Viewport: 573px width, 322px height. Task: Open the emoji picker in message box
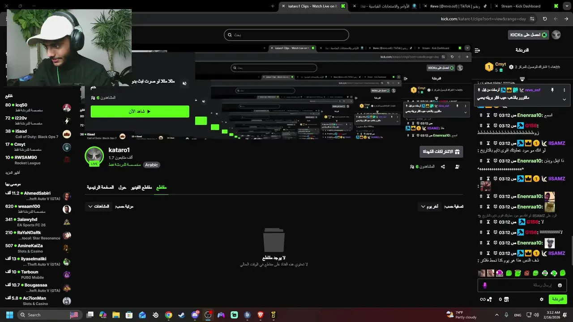tap(560, 285)
